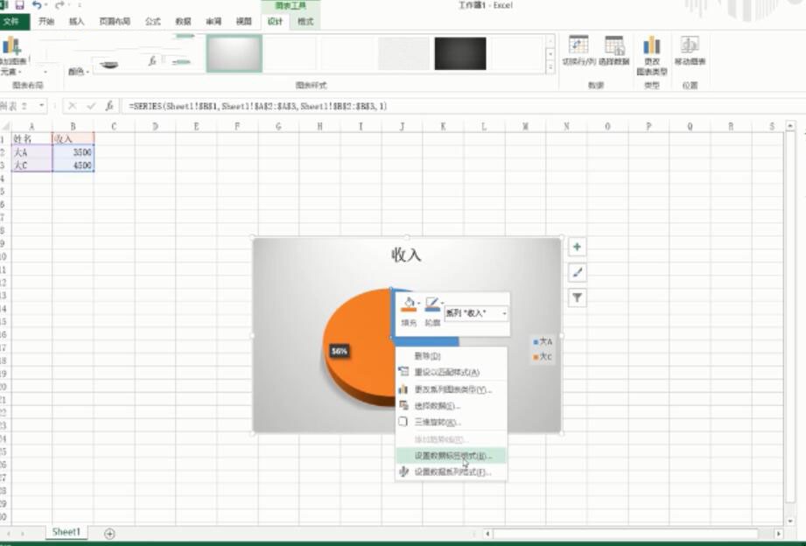This screenshot has width=806, height=546.
Task: Click the 更改图表类型 ribbon icon
Action: pyautogui.click(x=652, y=45)
